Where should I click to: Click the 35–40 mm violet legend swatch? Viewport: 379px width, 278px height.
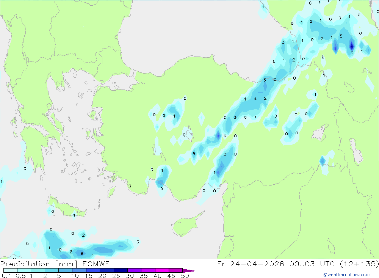coord(148,270)
